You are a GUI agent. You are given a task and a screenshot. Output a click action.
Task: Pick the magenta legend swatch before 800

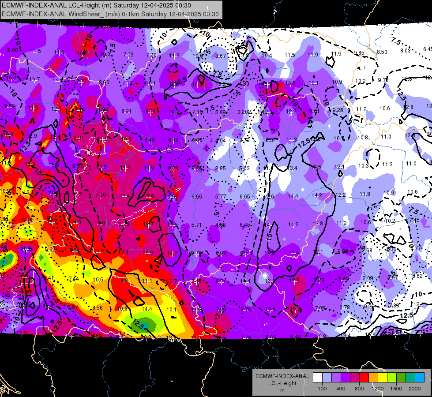coord(355,378)
